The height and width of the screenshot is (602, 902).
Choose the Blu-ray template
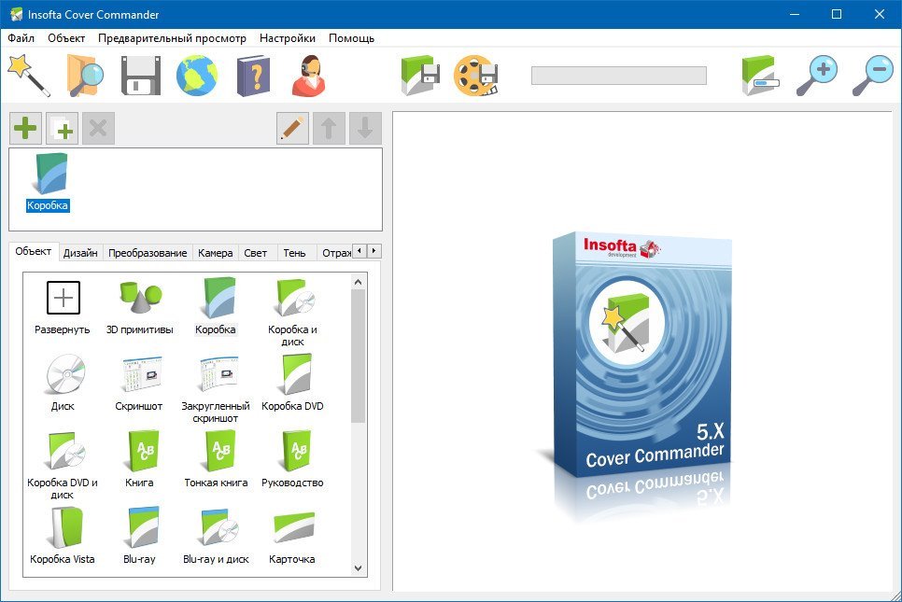(139, 536)
